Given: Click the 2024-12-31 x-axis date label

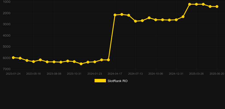Looking at the screenshot, I should click(176, 74).
